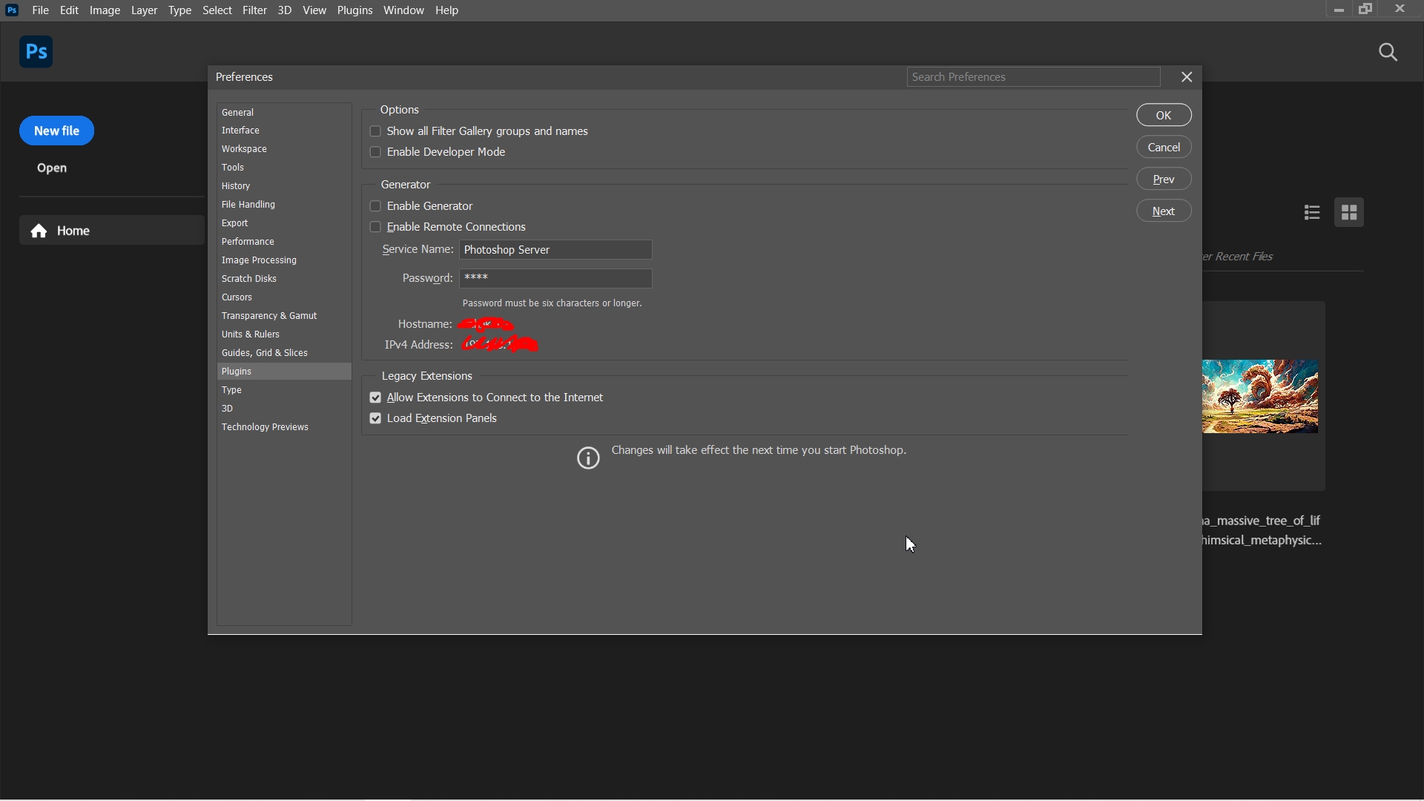1424x801 pixels.
Task: Select Performance preferences category
Action: click(248, 242)
